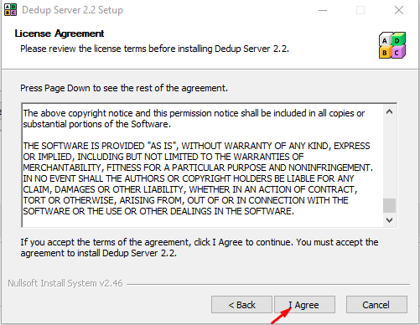Screen dimensions: 420x325
Task: Click the 'Dedup Server 2.2 Setup' title bar text
Action: pos(72,10)
